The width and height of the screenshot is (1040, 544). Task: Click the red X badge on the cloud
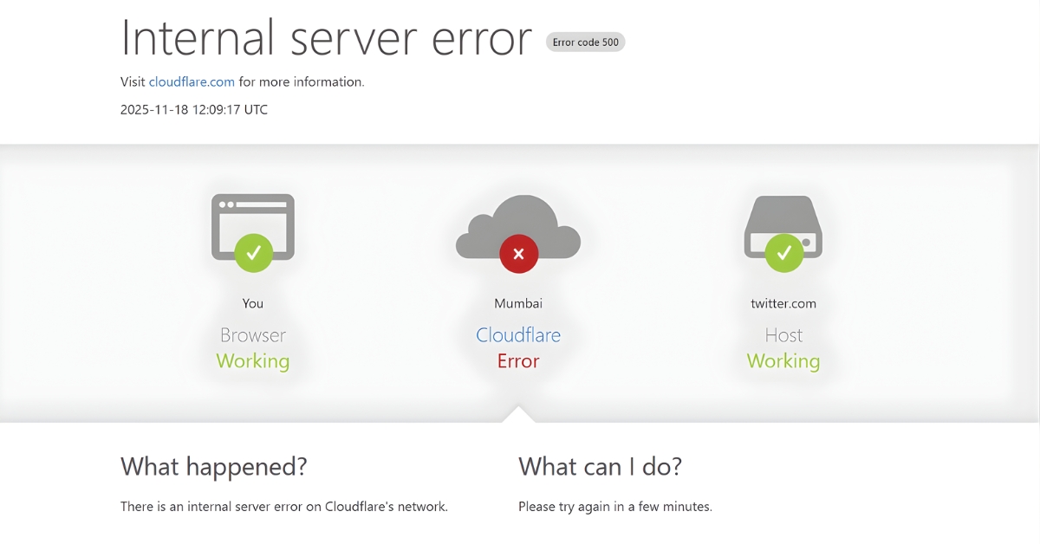point(517,254)
